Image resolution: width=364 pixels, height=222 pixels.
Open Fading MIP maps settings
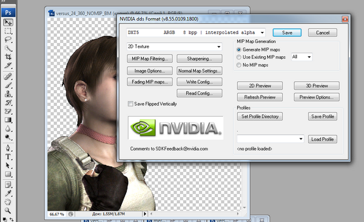pyautogui.click(x=150, y=82)
